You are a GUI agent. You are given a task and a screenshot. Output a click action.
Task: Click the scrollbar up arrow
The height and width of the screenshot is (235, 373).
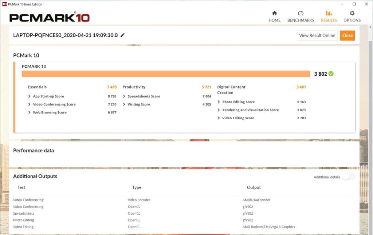370,27
